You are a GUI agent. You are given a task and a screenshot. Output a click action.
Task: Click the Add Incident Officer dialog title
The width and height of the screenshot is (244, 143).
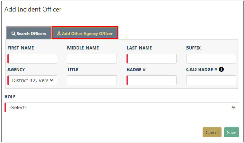click(33, 9)
